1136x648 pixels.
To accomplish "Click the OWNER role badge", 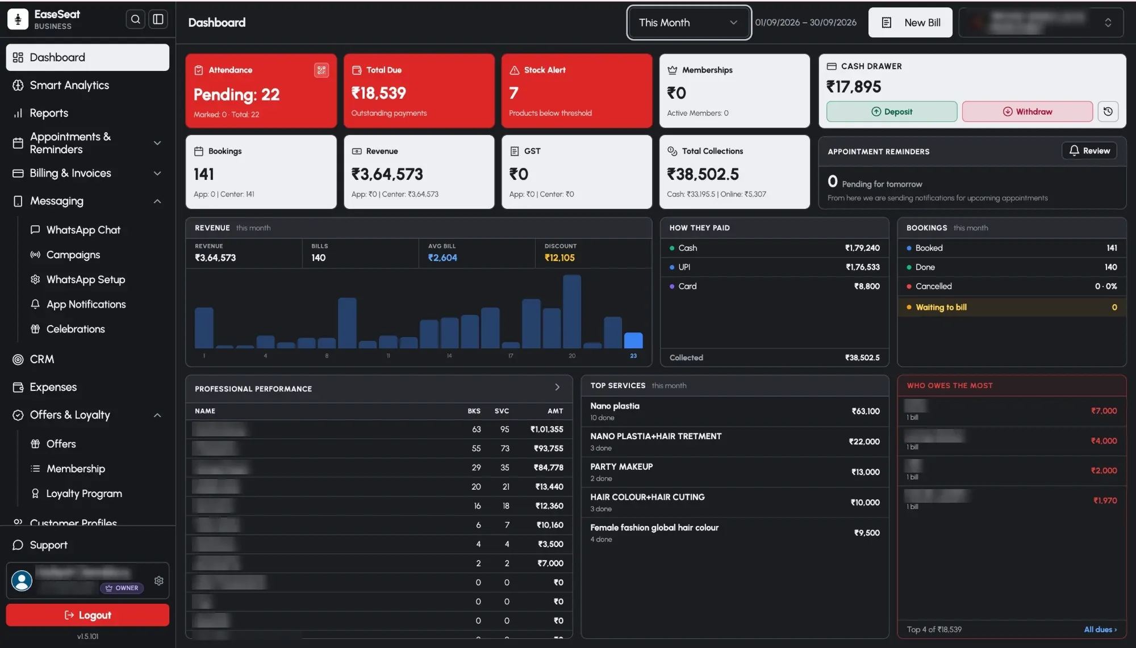I will pyautogui.click(x=122, y=588).
